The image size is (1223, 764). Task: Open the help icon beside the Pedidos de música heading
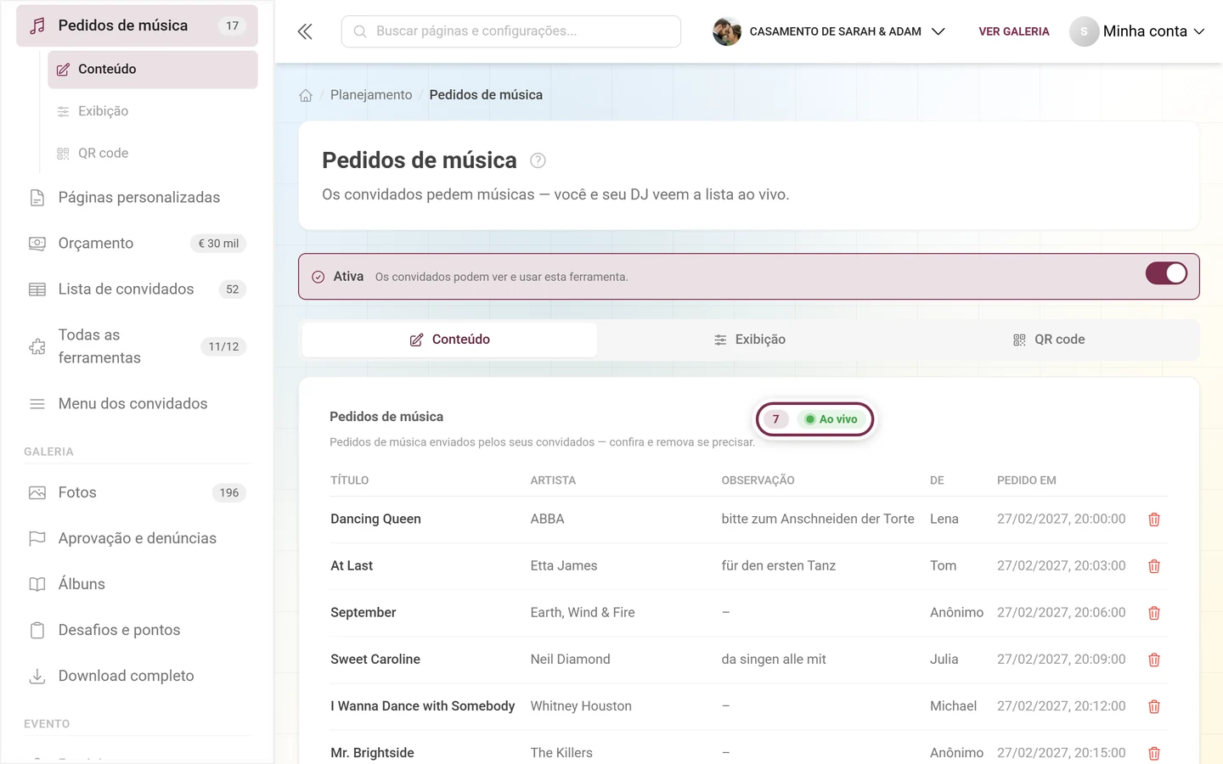(x=538, y=160)
